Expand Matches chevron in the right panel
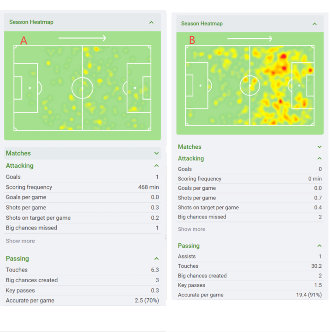Image resolution: width=332 pixels, height=332 pixels. (x=320, y=147)
